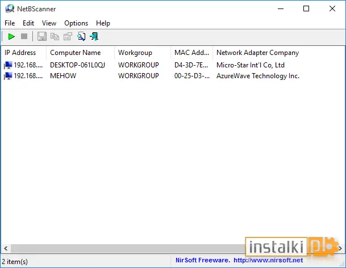
Task: Open the Options menu
Action: (76, 23)
